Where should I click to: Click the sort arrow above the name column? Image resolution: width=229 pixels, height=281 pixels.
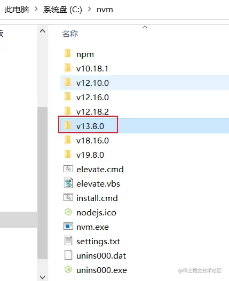tap(145, 27)
